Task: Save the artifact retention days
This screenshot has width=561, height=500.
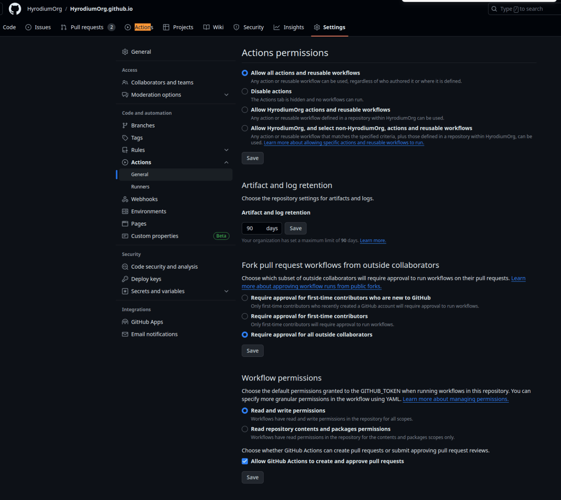Action: click(x=296, y=229)
